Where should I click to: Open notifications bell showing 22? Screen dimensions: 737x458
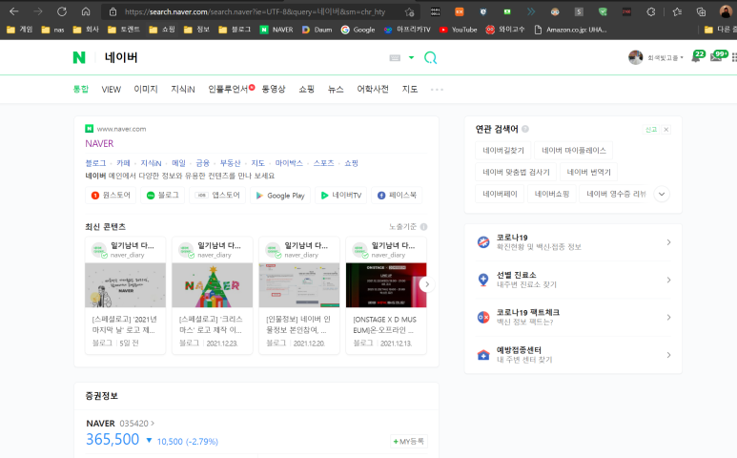(x=698, y=56)
